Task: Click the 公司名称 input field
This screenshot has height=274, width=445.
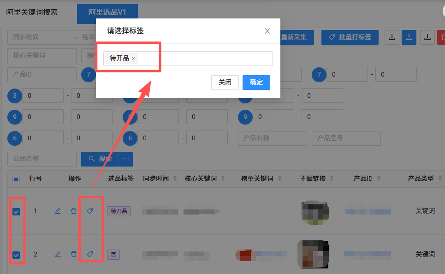Action: 42,159
